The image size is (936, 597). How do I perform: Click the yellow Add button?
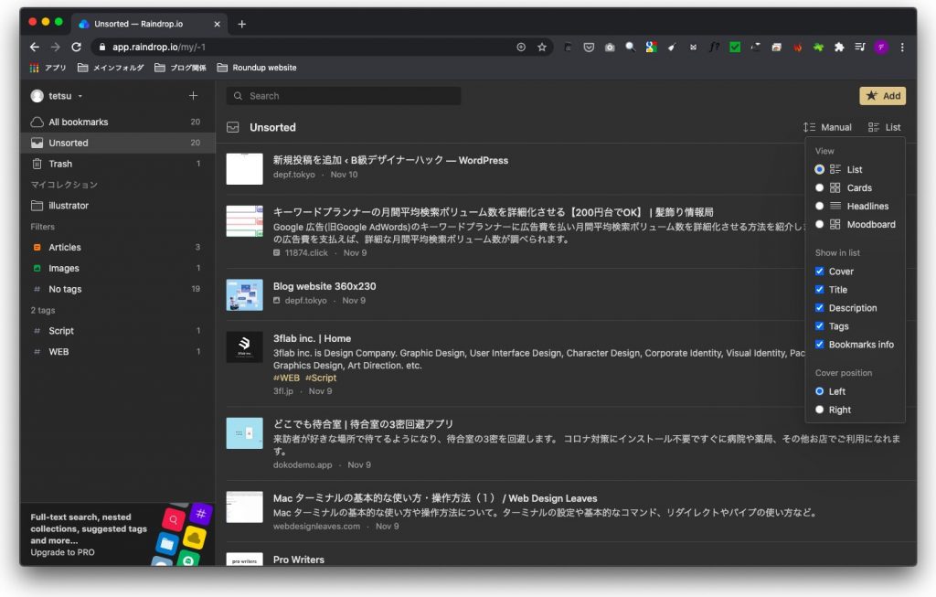(x=882, y=95)
